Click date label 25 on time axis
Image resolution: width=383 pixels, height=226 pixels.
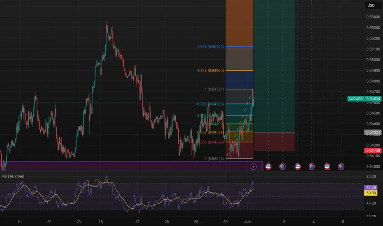tap(101, 222)
